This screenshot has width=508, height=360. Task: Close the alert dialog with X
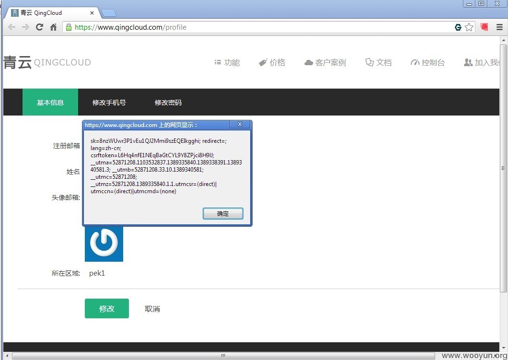pyautogui.click(x=240, y=125)
